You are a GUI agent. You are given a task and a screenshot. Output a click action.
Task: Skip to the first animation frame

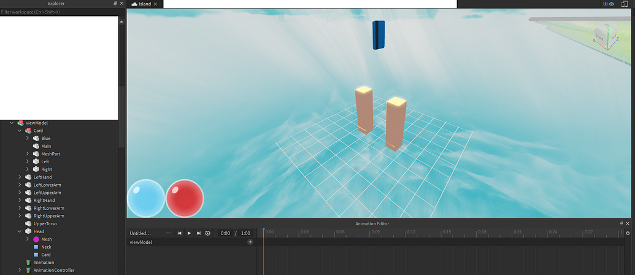179,233
